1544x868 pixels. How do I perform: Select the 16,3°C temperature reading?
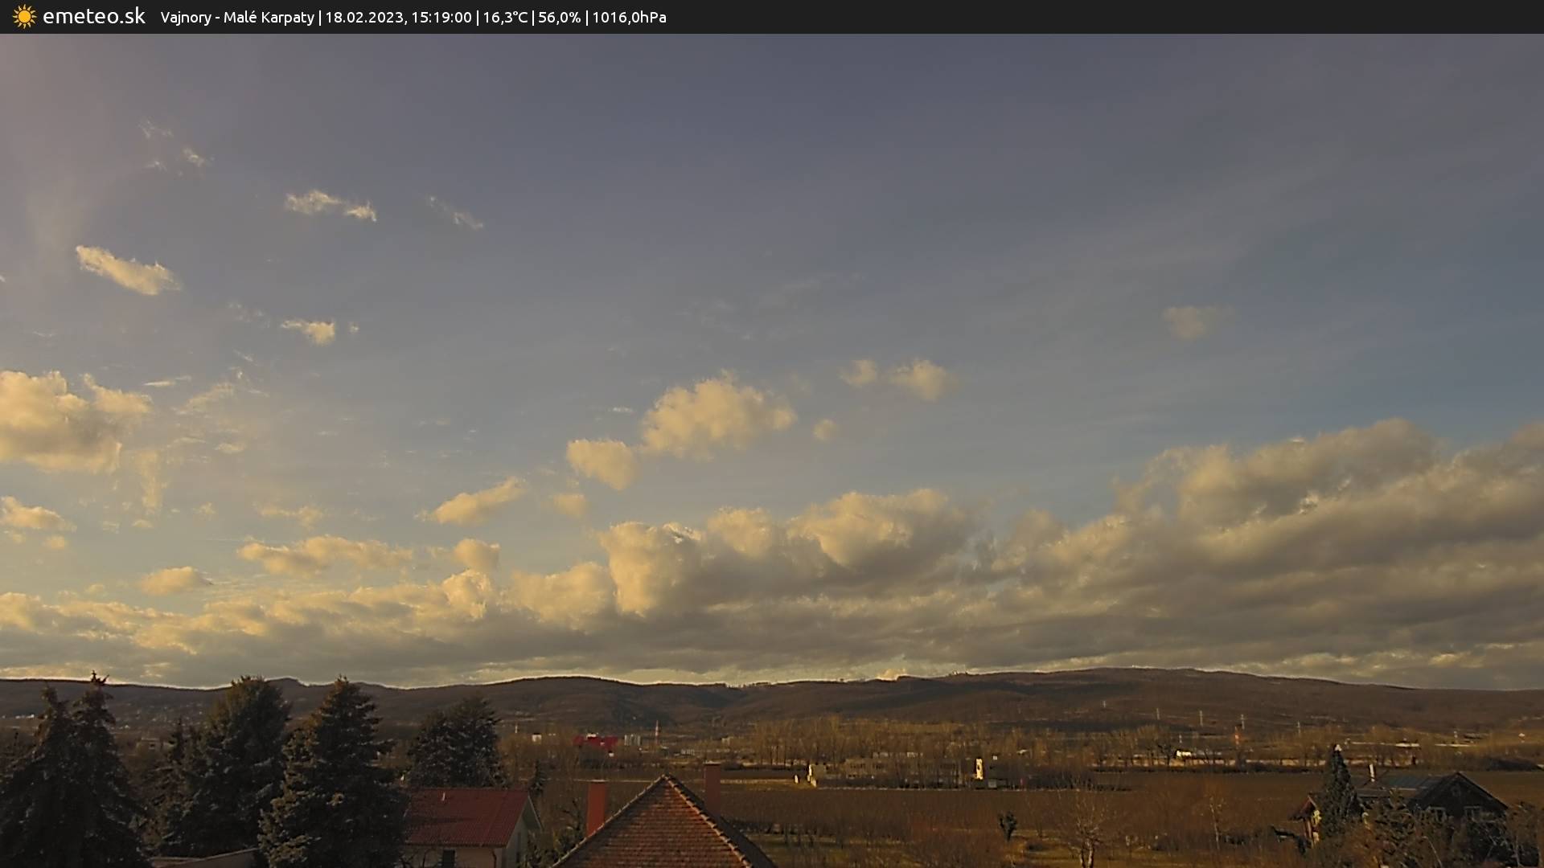(505, 18)
